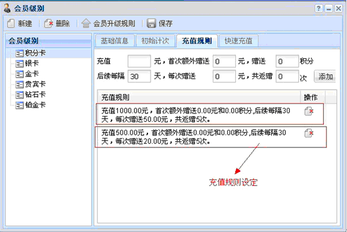The width and height of the screenshot is (347, 232).
Task: Select 金卡 member level
Action: [x=31, y=74]
